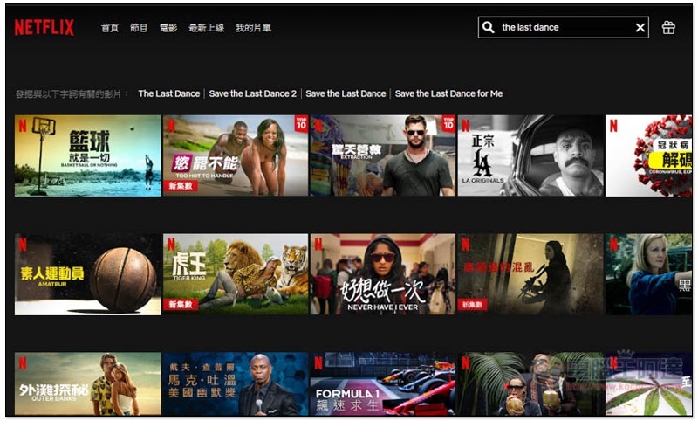The image size is (698, 421).
Task: Click the search magnifier icon
Action: [x=489, y=28]
